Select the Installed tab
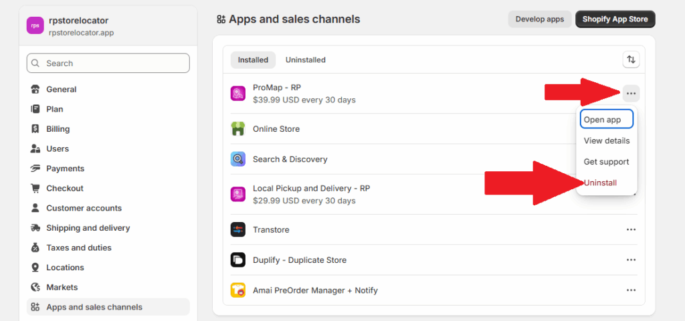 253,60
